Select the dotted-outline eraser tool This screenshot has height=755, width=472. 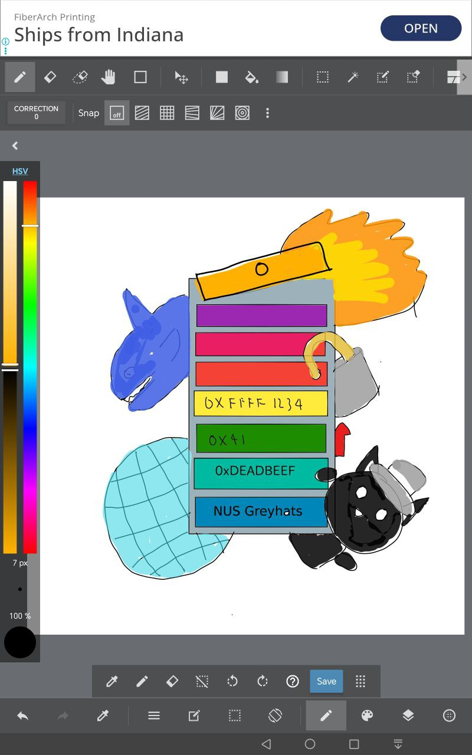tap(80, 77)
